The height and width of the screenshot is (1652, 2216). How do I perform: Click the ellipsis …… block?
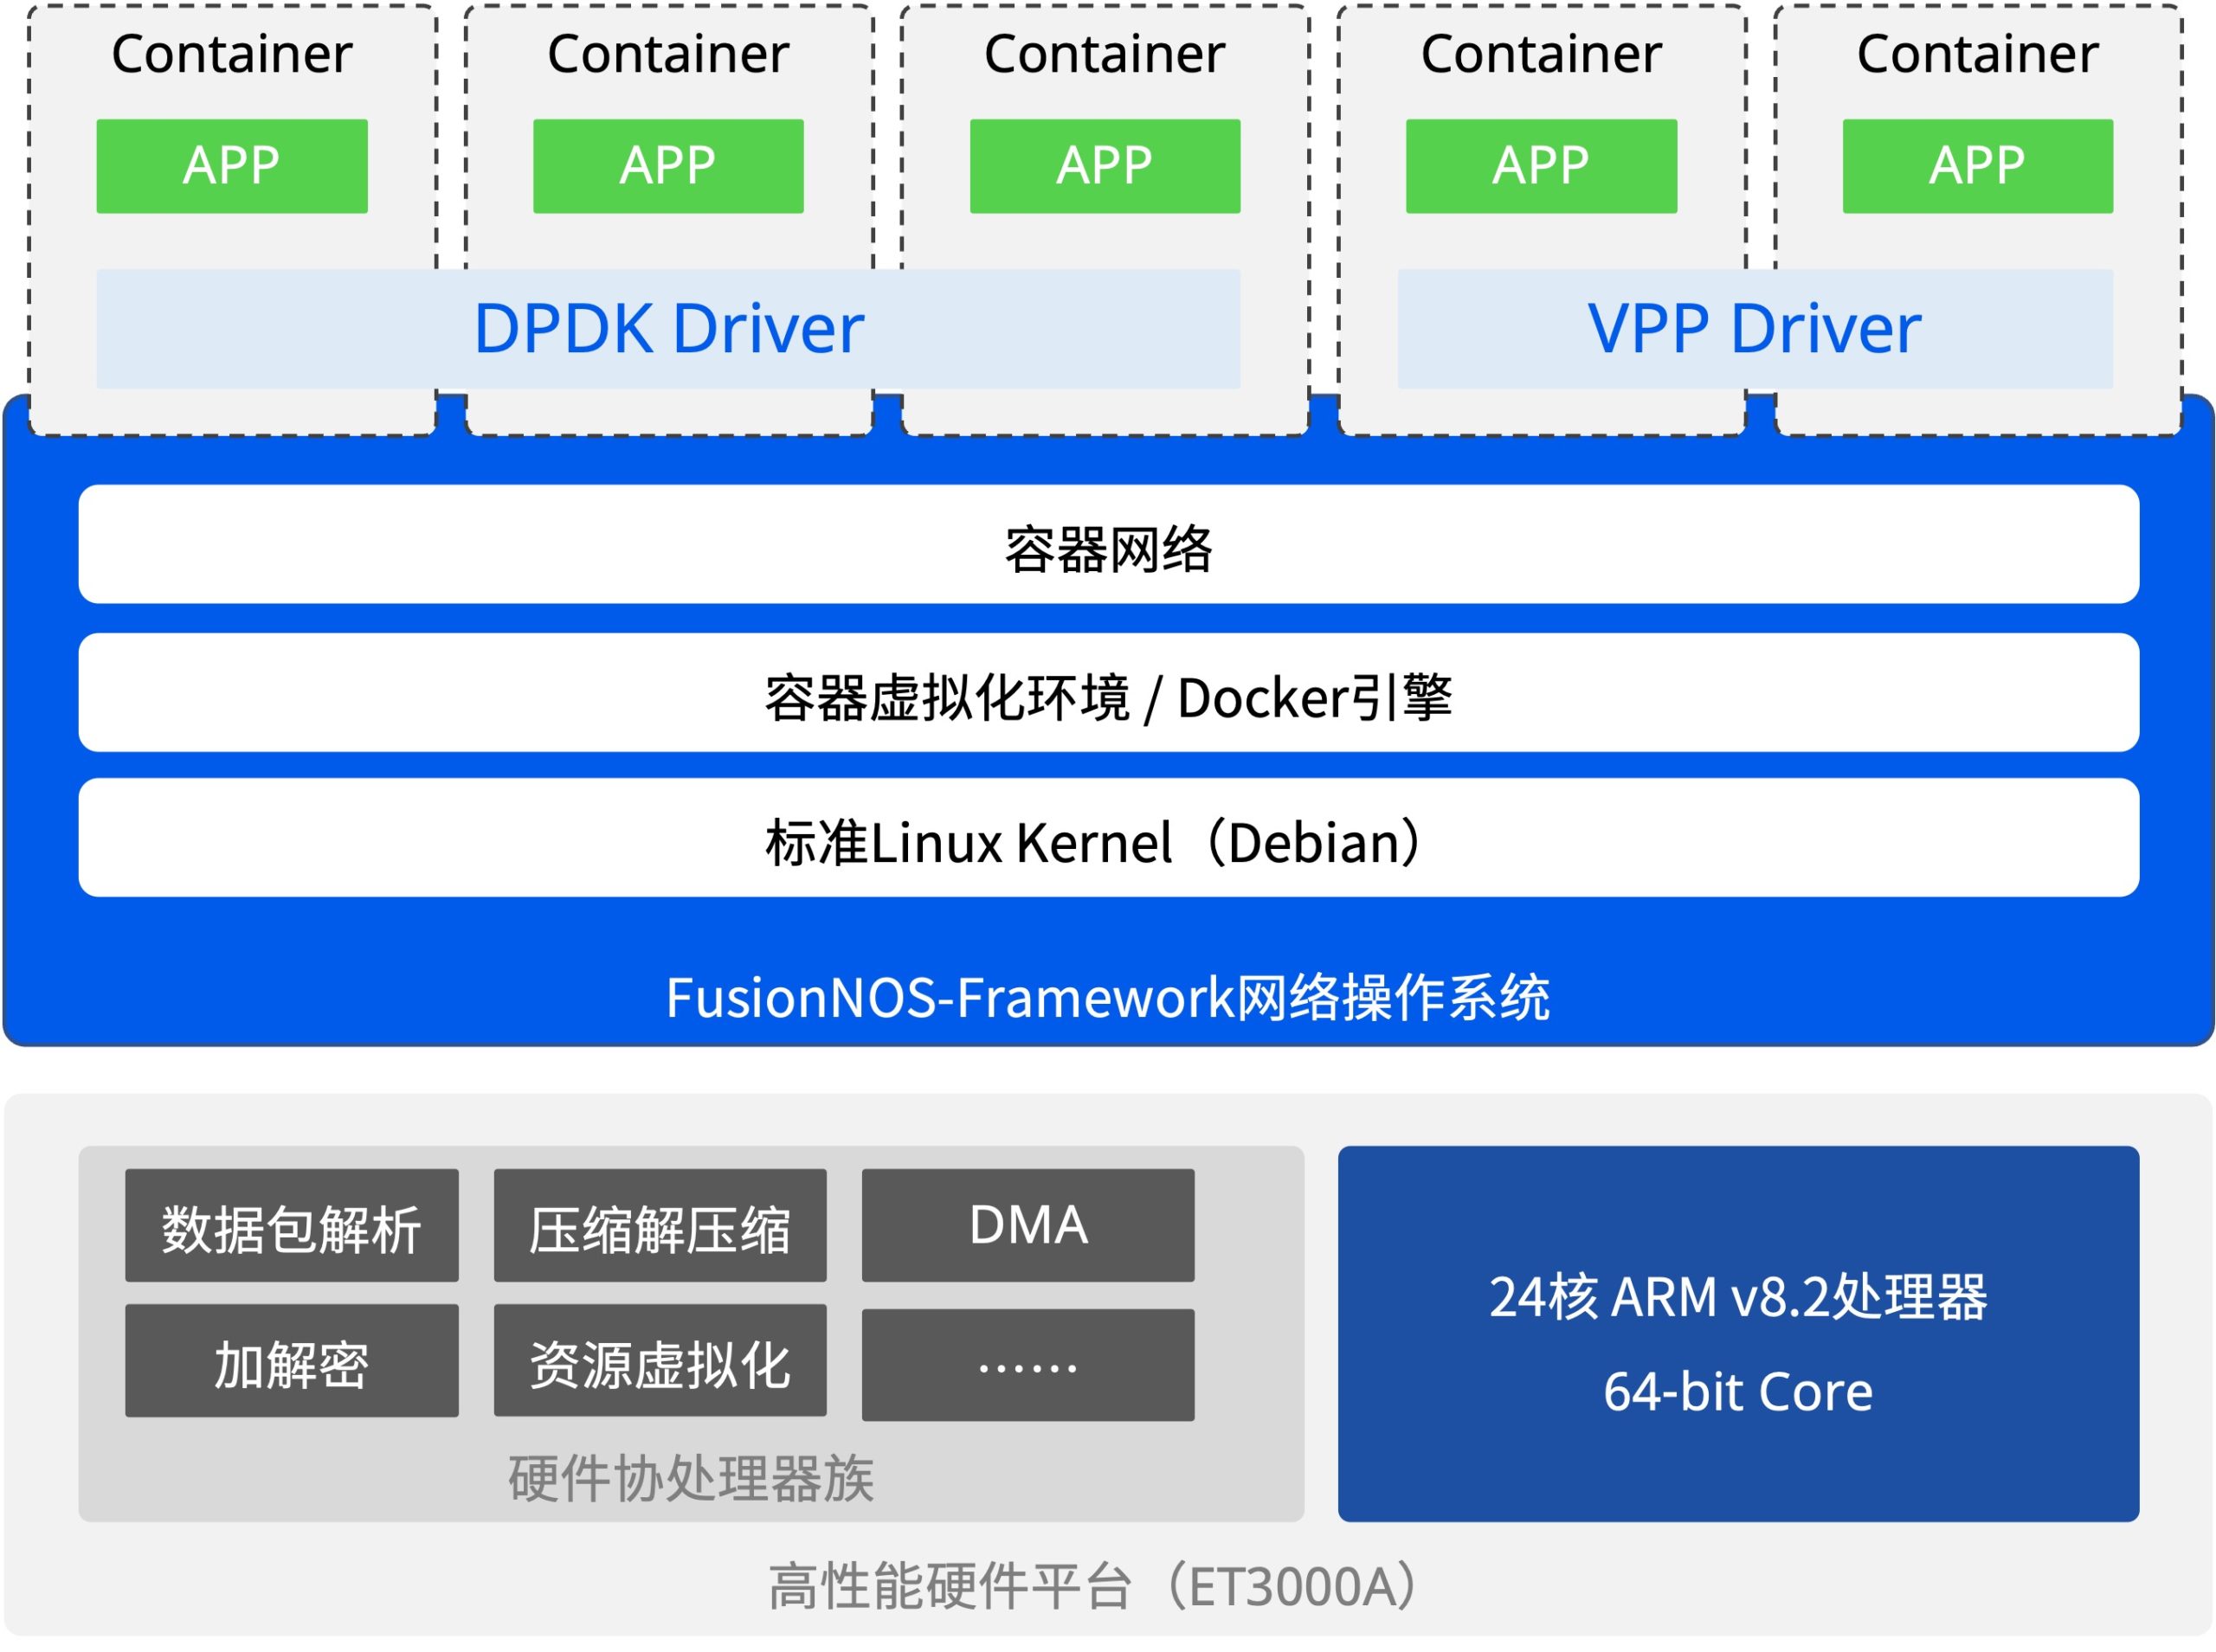pyautogui.click(x=1028, y=1364)
